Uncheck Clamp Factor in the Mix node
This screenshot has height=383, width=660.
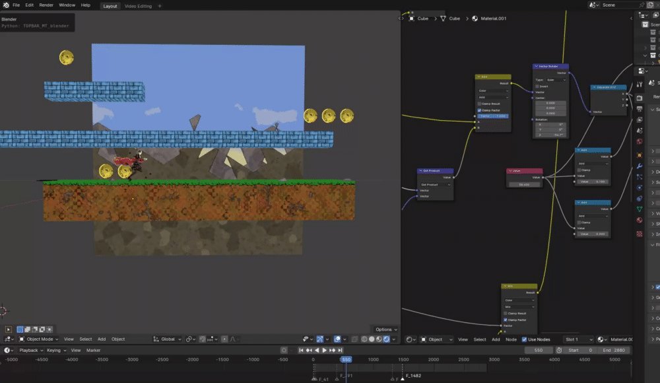click(x=506, y=320)
